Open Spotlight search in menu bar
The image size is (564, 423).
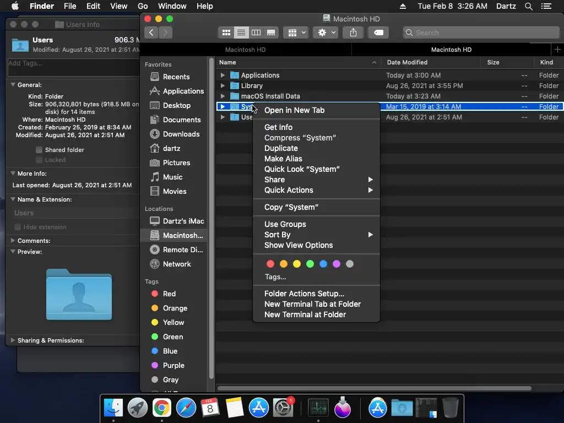click(x=528, y=6)
